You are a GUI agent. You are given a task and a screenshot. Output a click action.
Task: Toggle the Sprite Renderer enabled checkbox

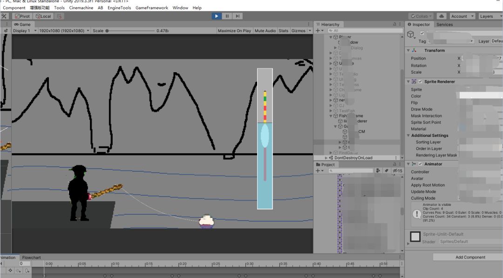420,81
